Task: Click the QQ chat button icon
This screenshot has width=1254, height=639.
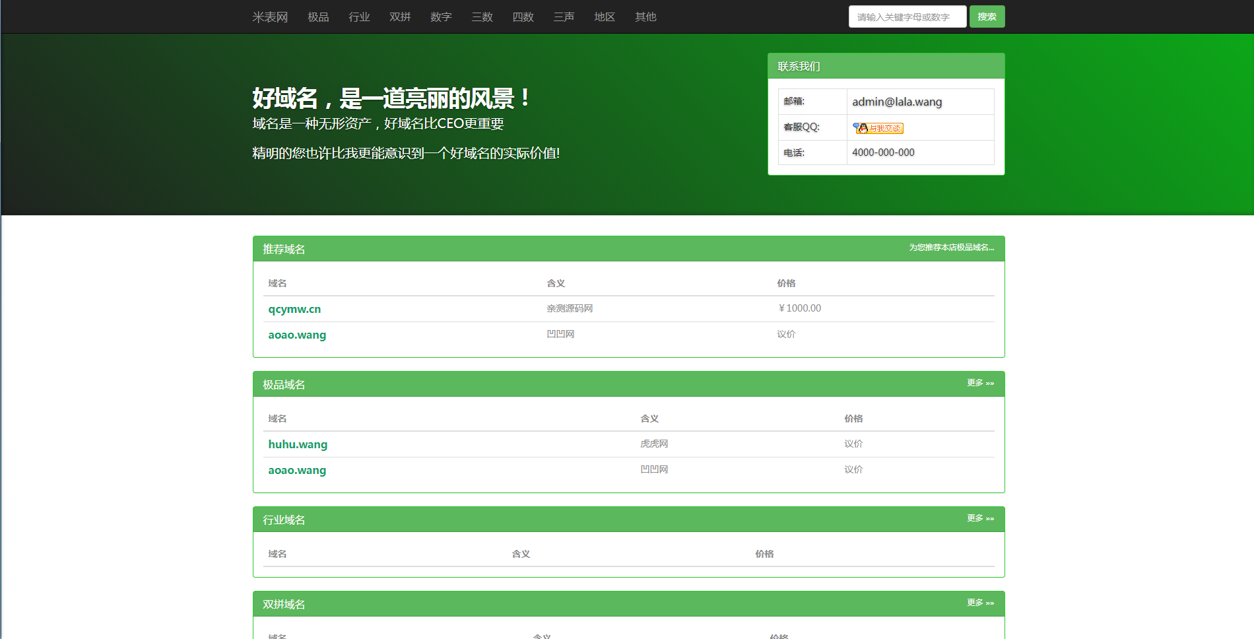Action: (878, 128)
